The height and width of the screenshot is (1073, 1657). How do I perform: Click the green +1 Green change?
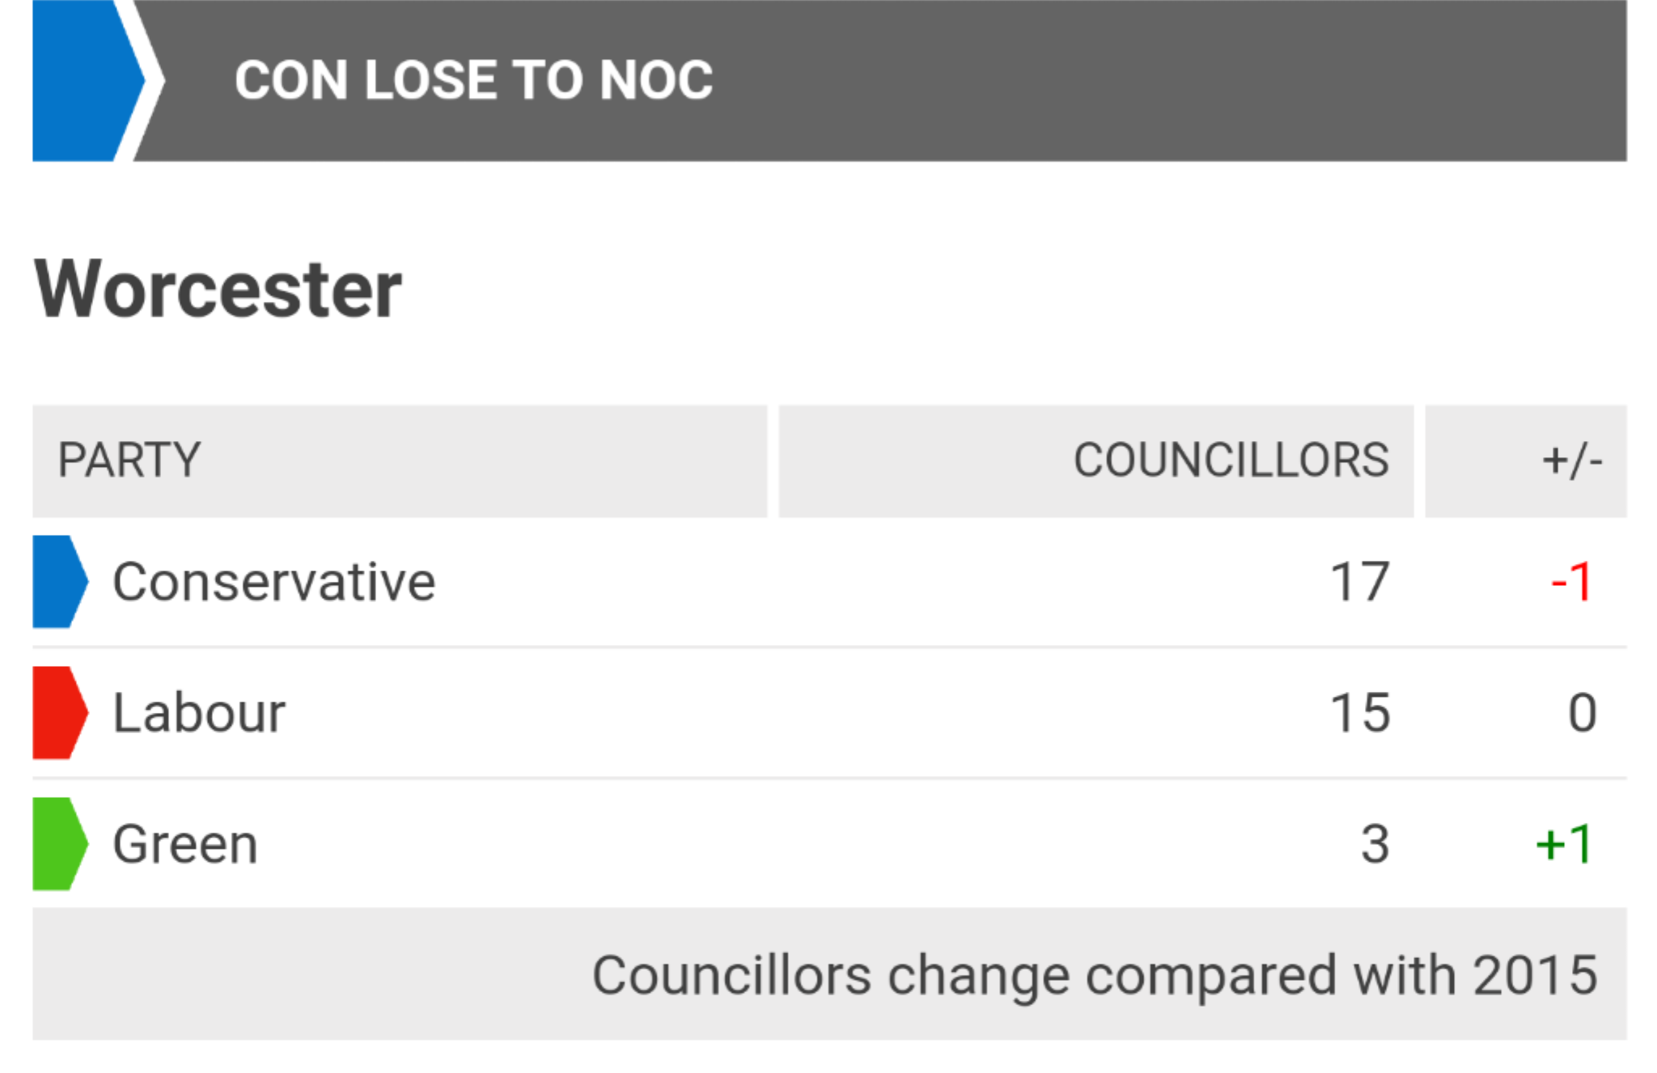click(x=1565, y=844)
